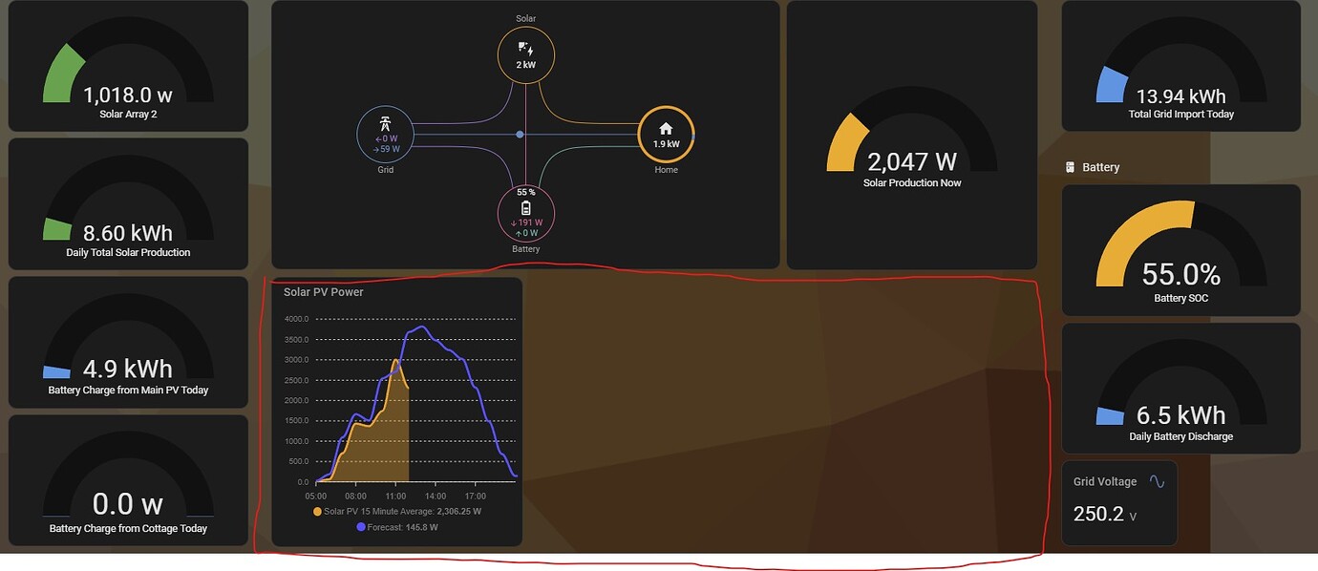The height and width of the screenshot is (571, 1318).
Task: Open the Total Grid Import Today gauge
Action: (x=1180, y=67)
